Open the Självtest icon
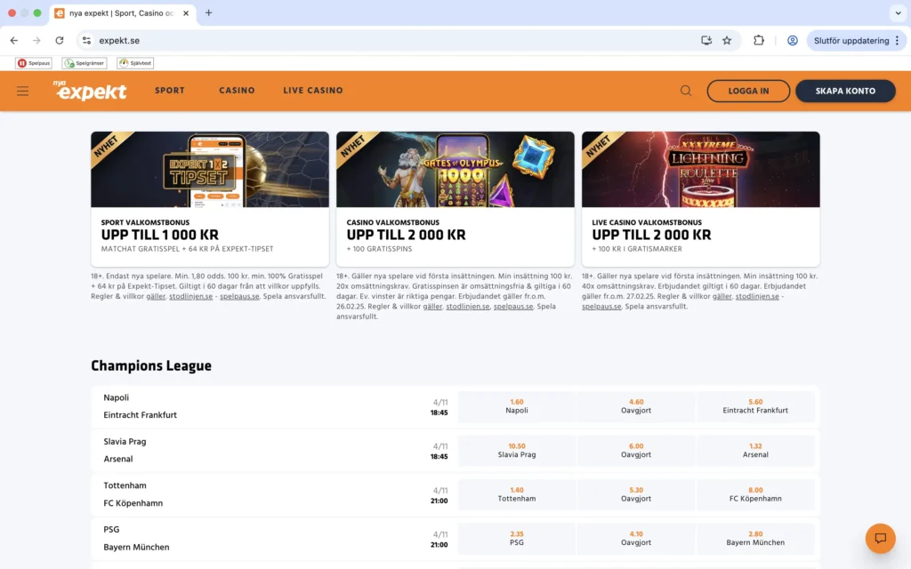The width and height of the screenshot is (911, 569). coord(135,63)
